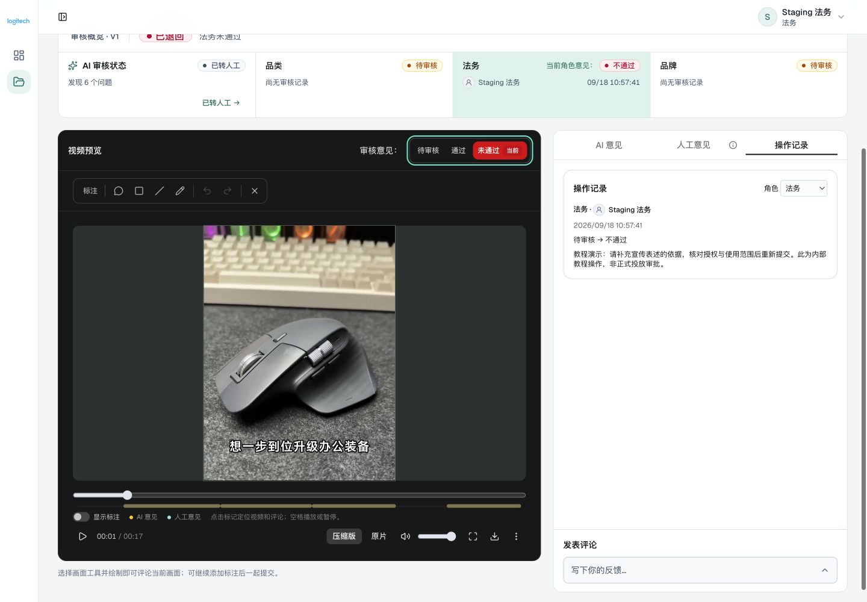Click the 待审核 → 不通过 record line
This screenshot has height=602, width=867.
[x=600, y=240]
